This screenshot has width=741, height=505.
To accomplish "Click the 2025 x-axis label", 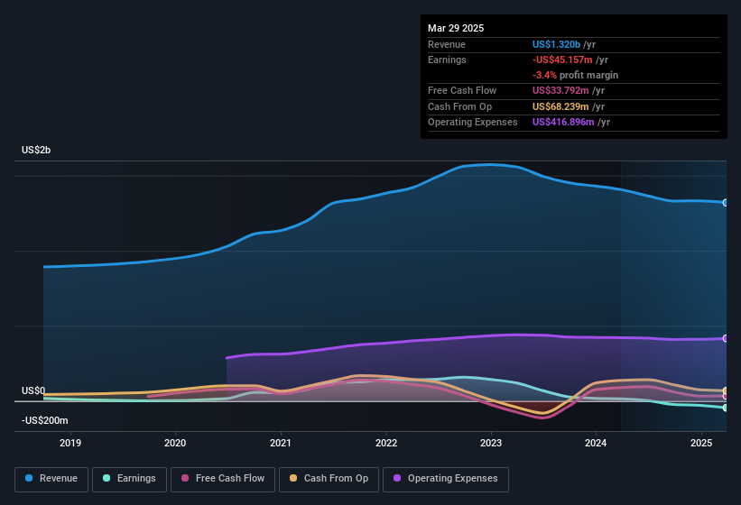I will point(701,443).
